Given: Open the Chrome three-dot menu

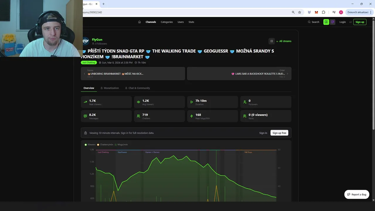Looking at the screenshot, I should click(x=371, y=12).
